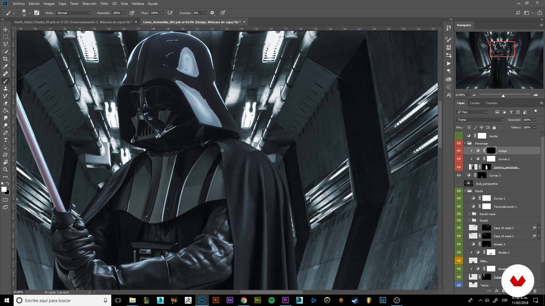Switch to the Trazados tab
The width and height of the screenshot is (545, 306).
[491, 103]
